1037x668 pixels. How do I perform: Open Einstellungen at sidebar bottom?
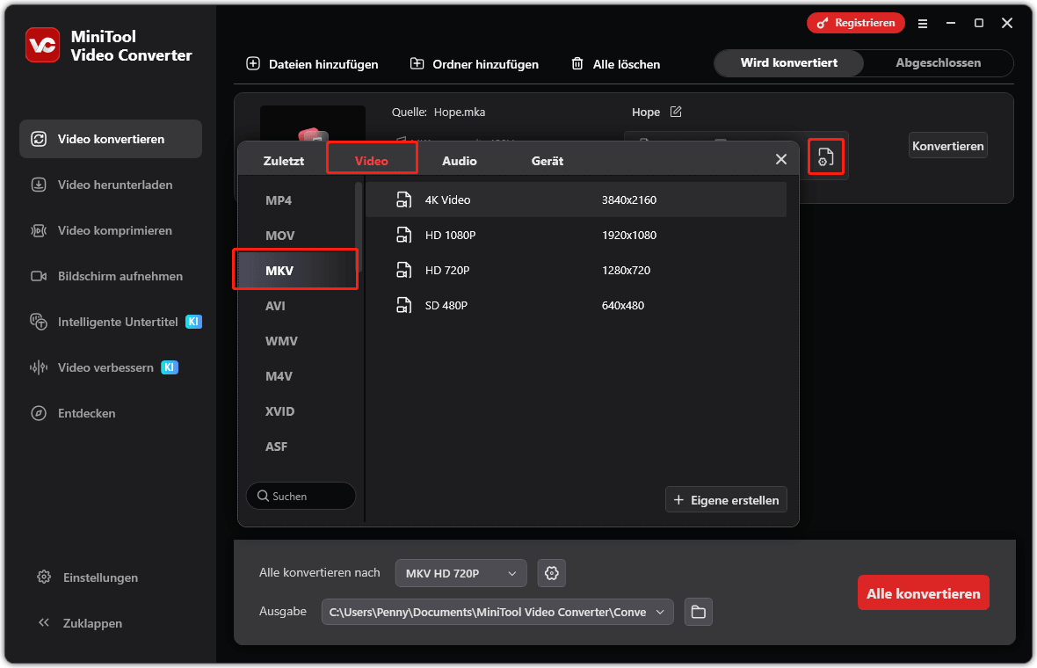tap(88, 577)
